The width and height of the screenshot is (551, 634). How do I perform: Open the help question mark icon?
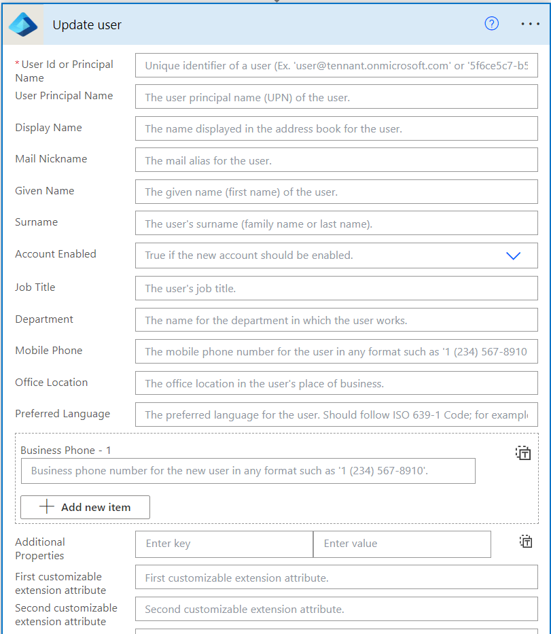(x=491, y=24)
